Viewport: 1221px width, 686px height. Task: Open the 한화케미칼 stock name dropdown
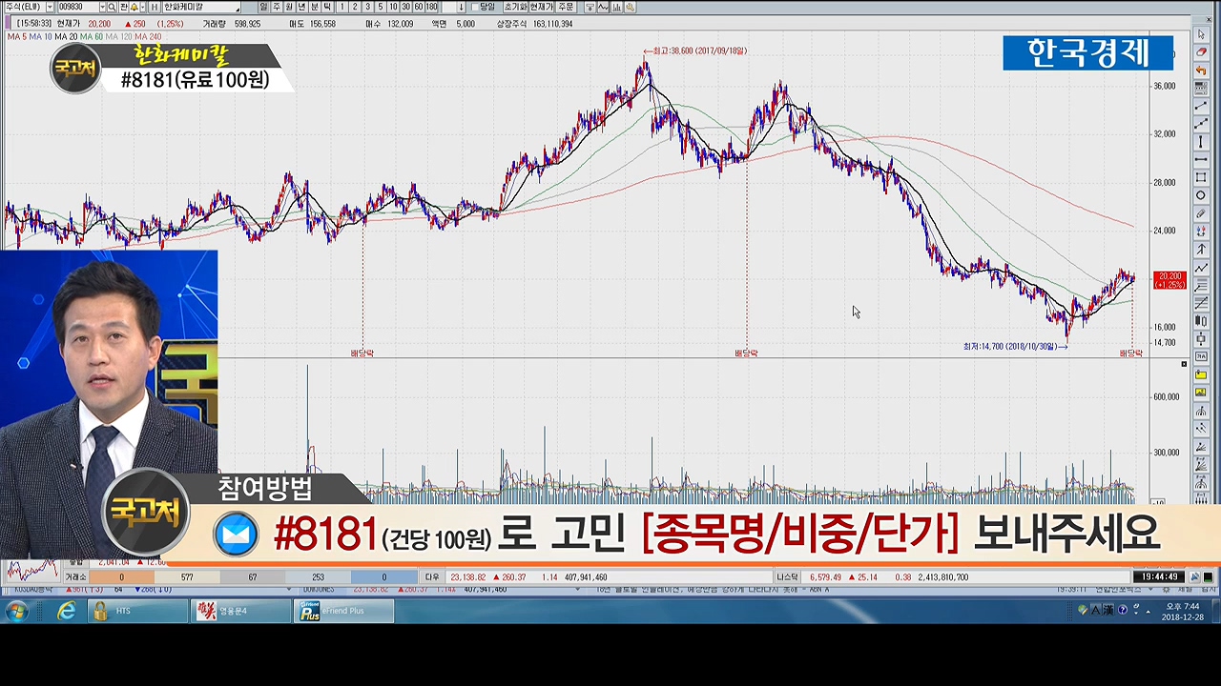tap(237, 8)
